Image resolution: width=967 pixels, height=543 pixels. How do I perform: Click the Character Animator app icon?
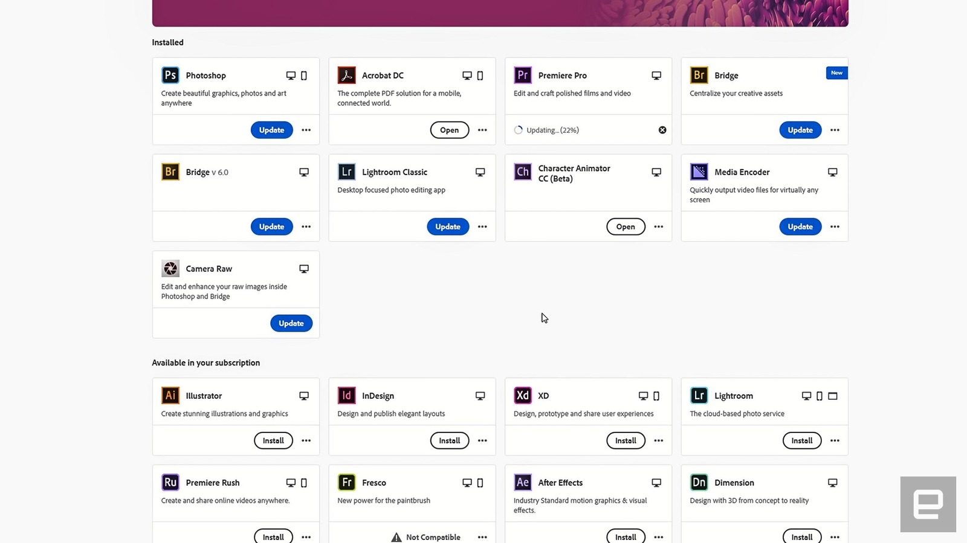click(523, 172)
